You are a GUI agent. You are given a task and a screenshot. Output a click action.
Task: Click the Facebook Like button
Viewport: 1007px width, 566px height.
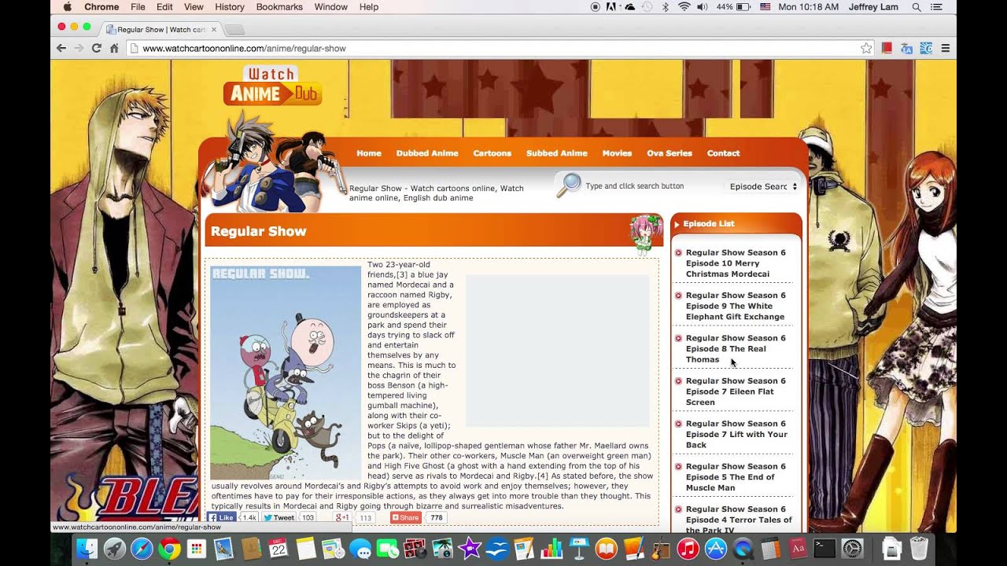click(222, 518)
